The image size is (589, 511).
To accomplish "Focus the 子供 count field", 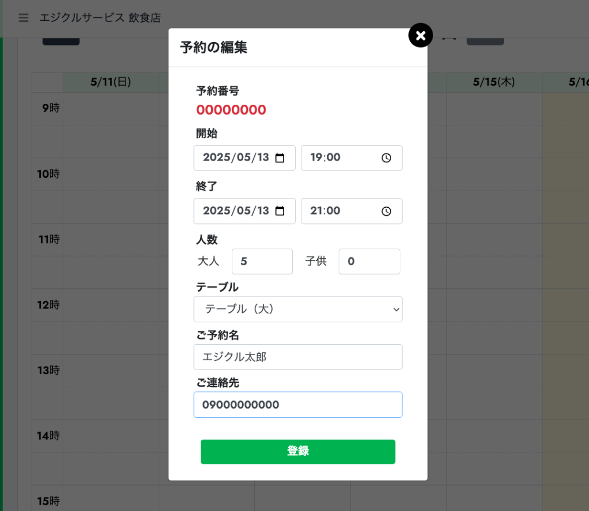I will coord(369,261).
